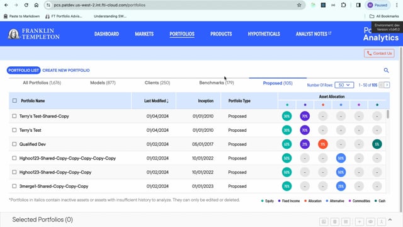This screenshot has width=403, height=227.
Task: Click the view eye icon in Selected Portfolios bar
Action: (370, 221)
